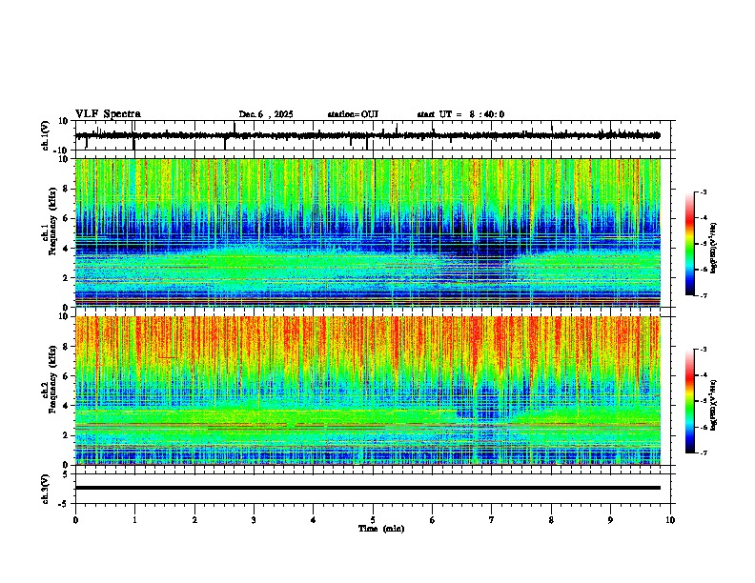755x583 pixels.
Task: Click time axis tick label '10'
Action: 670,520
